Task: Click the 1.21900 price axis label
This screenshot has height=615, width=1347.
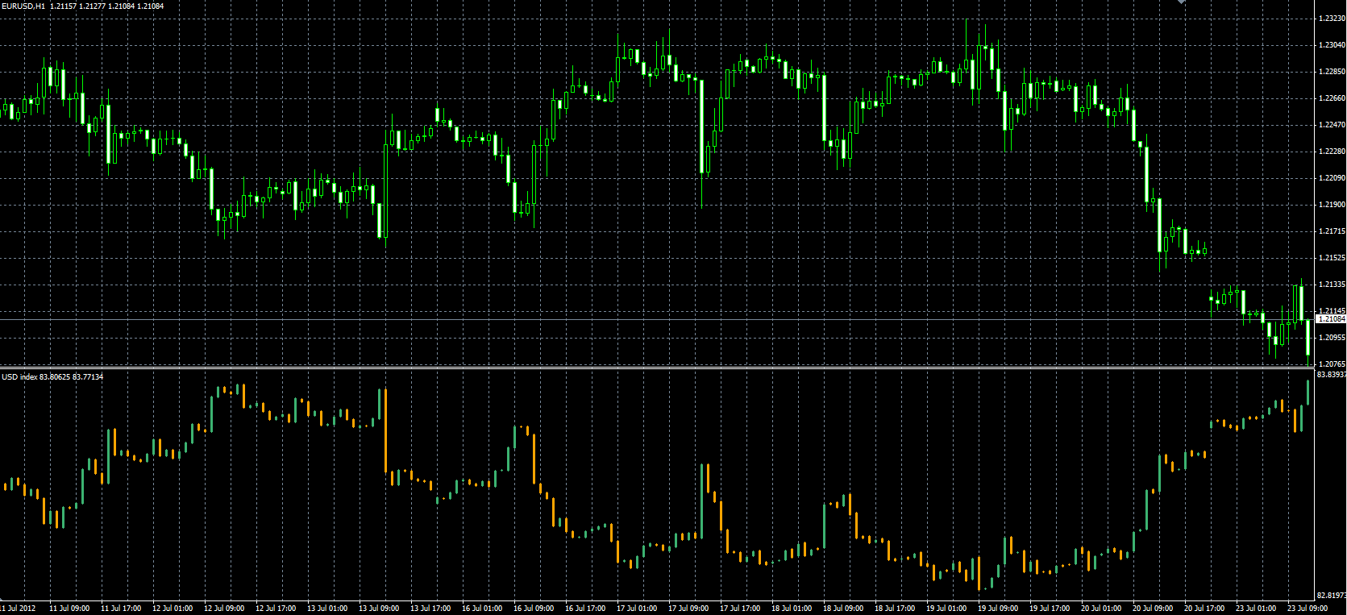Action: click(x=1332, y=205)
